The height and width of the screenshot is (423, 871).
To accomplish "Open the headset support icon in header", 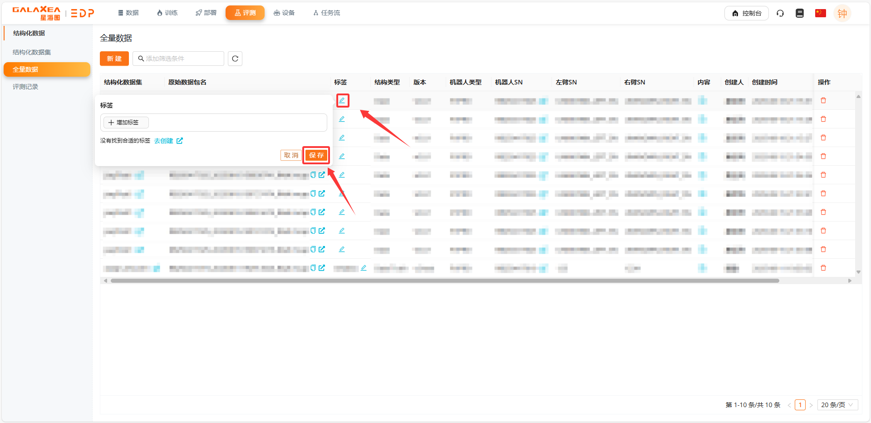I will [x=780, y=13].
